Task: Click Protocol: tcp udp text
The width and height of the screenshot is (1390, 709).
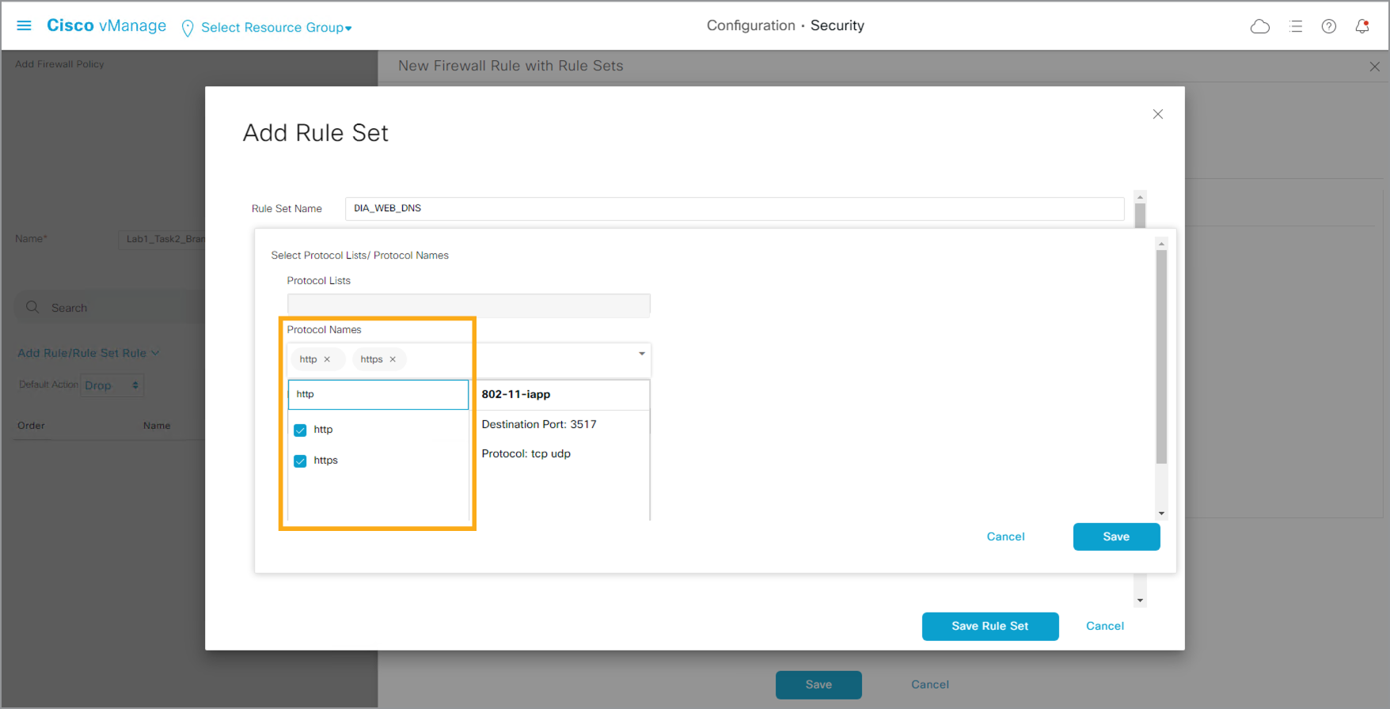Action: [526, 453]
